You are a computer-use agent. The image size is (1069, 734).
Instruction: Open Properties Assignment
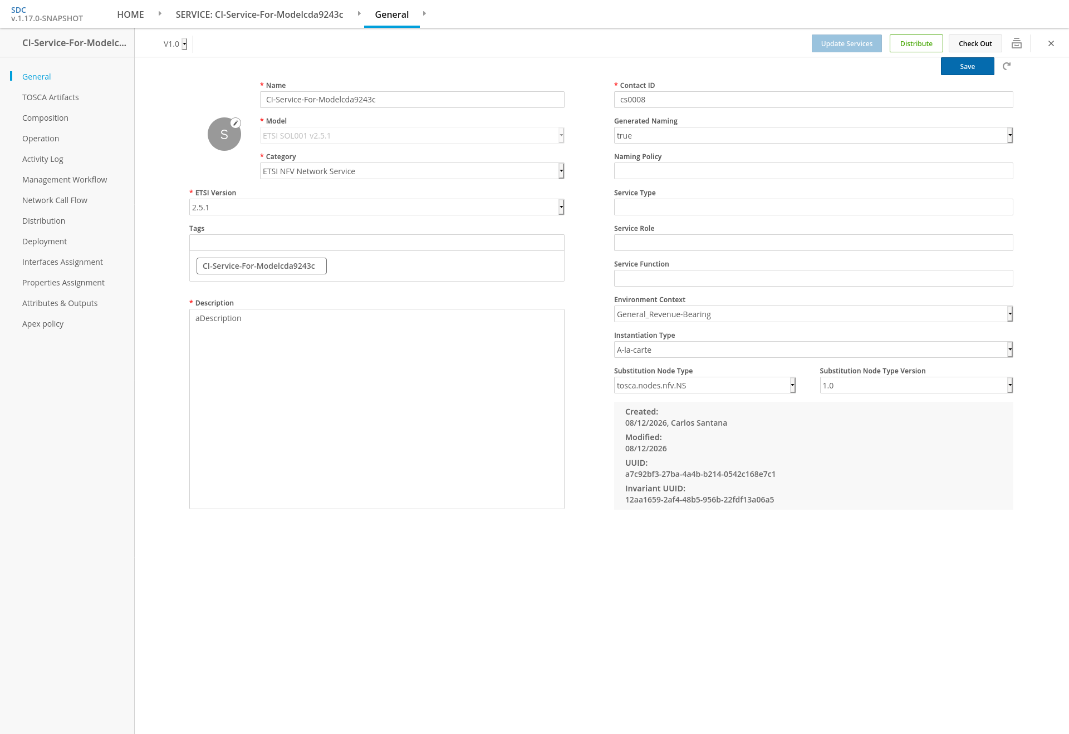[63, 283]
